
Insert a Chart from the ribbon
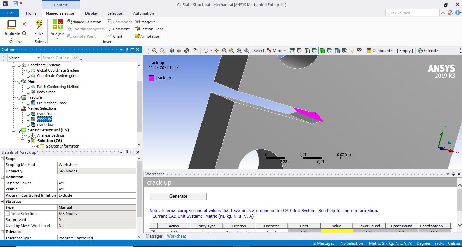pyautogui.click(x=115, y=36)
